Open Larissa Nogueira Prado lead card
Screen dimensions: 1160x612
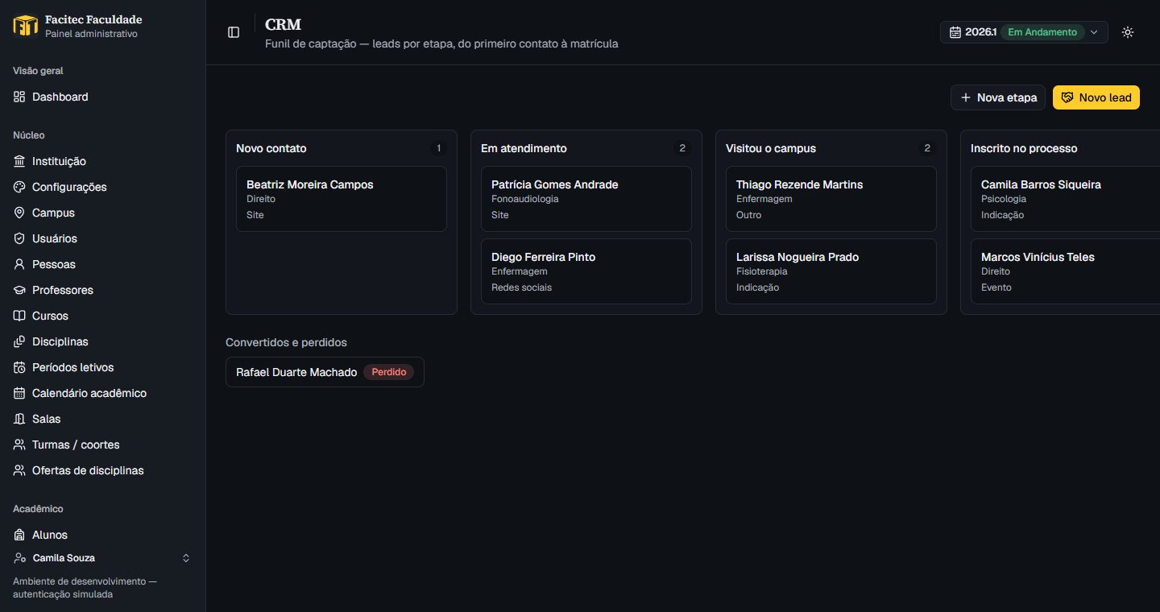pos(831,271)
